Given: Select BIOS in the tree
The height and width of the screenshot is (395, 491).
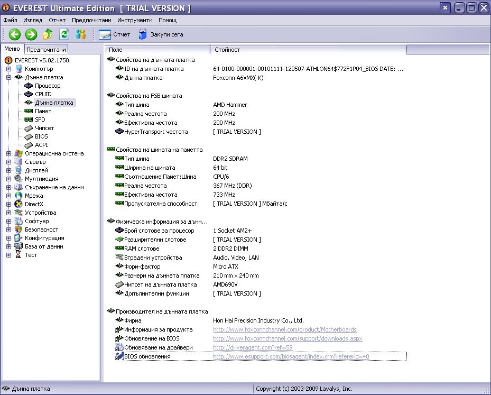Looking at the screenshot, I should tap(41, 136).
